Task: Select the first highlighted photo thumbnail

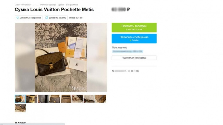Action: (x=20, y=99)
